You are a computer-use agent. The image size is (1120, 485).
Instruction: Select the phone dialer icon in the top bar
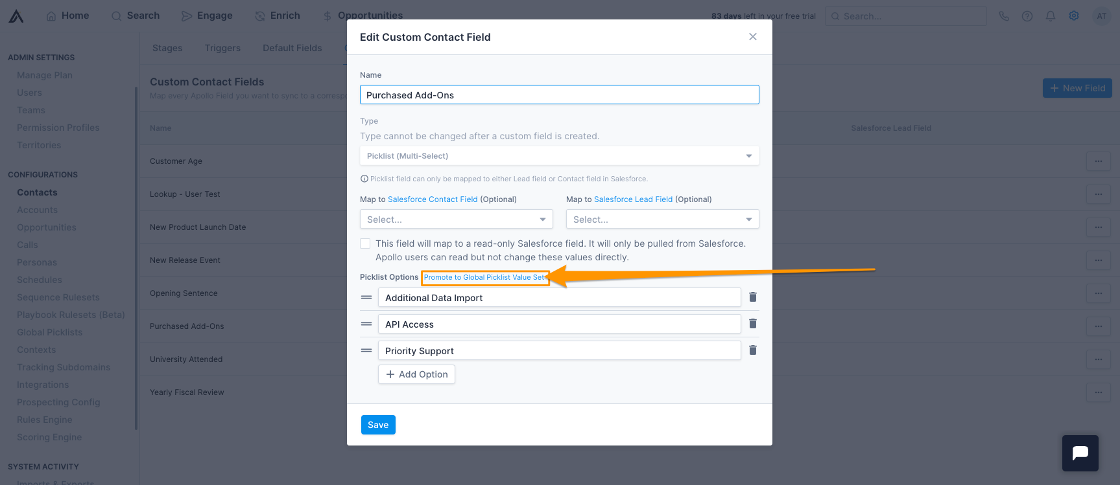pyautogui.click(x=1004, y=16)
